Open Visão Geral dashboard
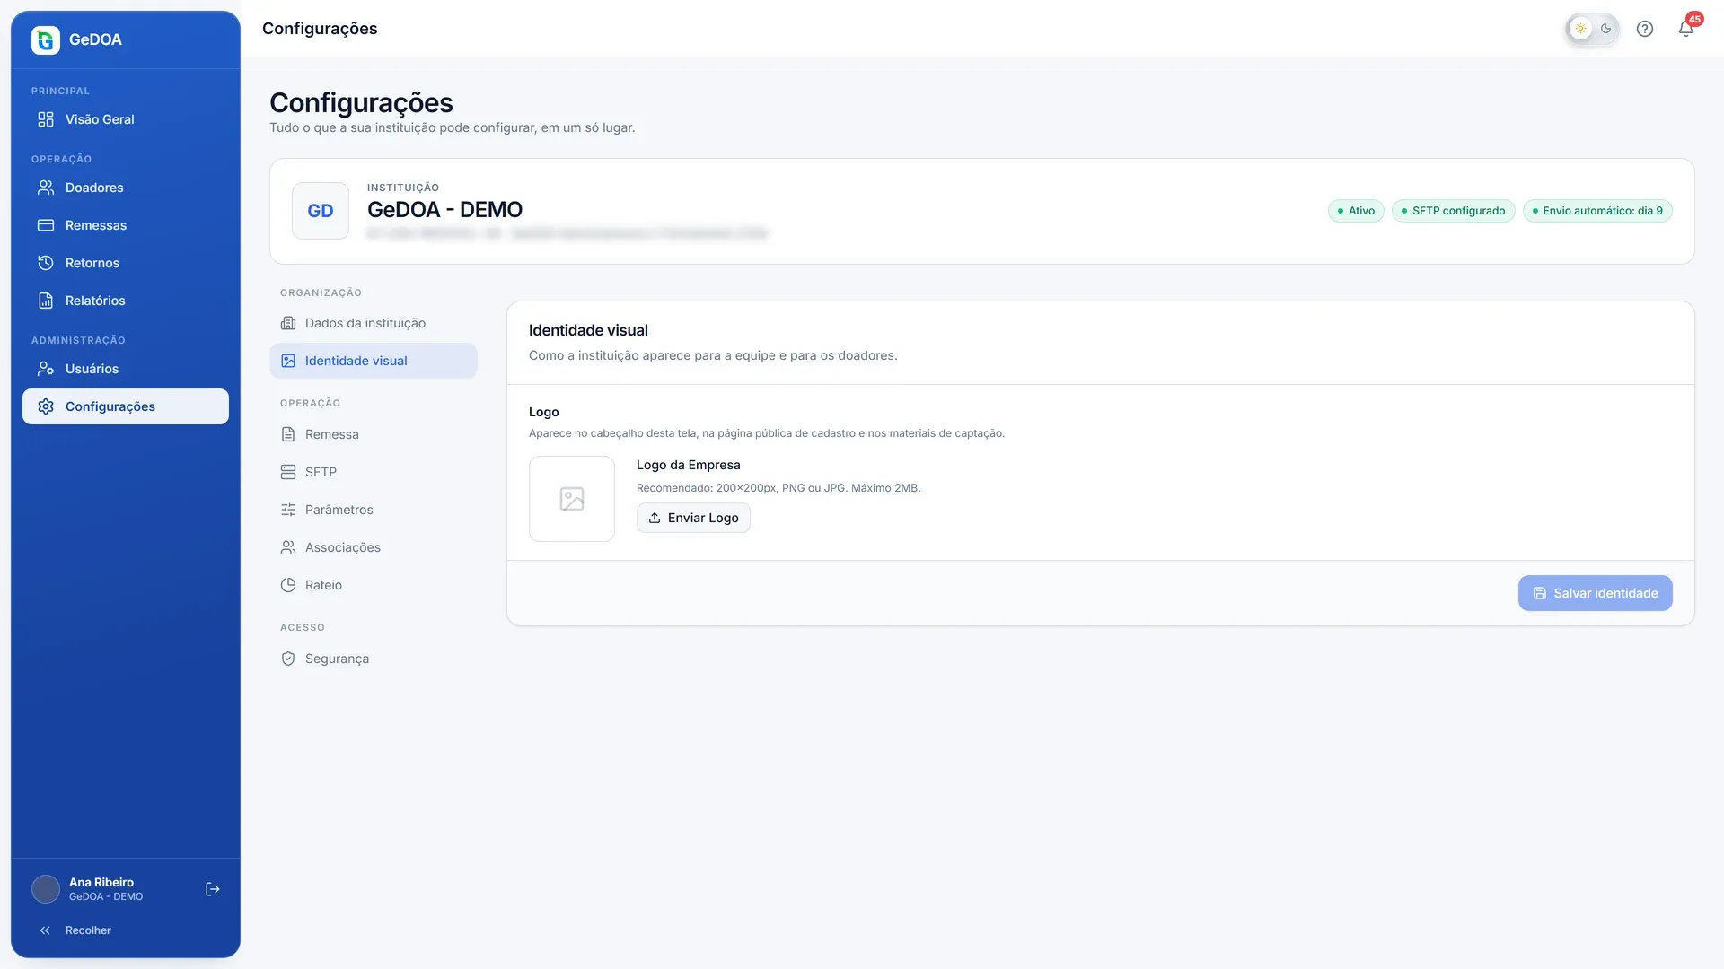Viewport: 1724px width, 969px height. tap(126, 119)
